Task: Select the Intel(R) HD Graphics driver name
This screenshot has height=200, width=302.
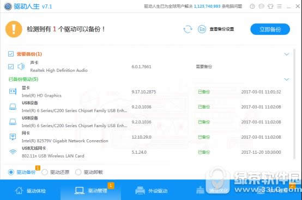Action: [41, 96]
